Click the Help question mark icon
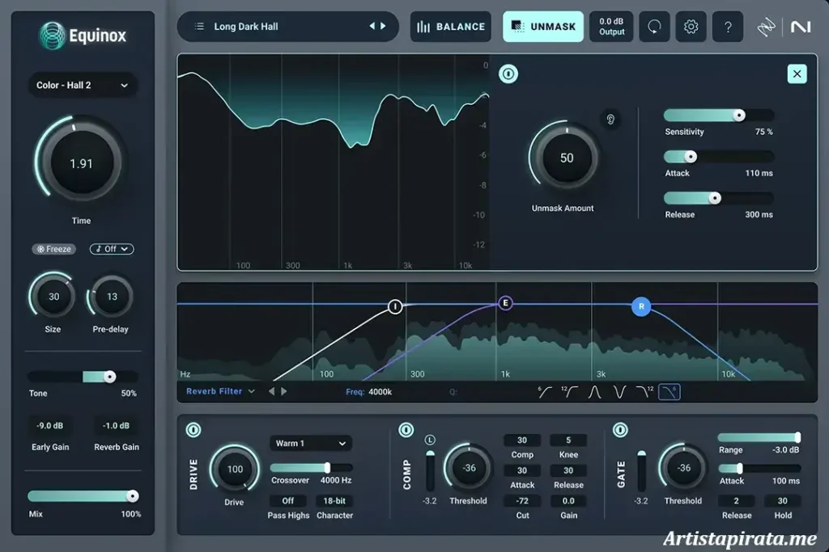Image resolution: width=829 pixels, height=552 pixels. (x=727, y=26)
